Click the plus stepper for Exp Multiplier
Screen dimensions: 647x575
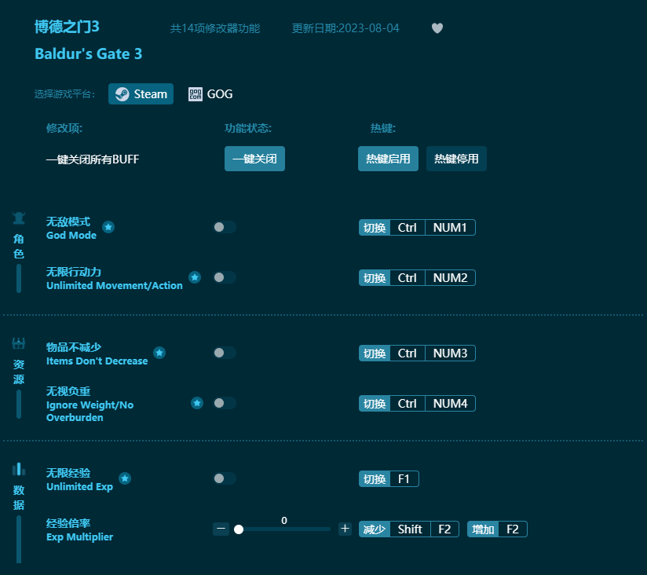click(x=345, y=529)
